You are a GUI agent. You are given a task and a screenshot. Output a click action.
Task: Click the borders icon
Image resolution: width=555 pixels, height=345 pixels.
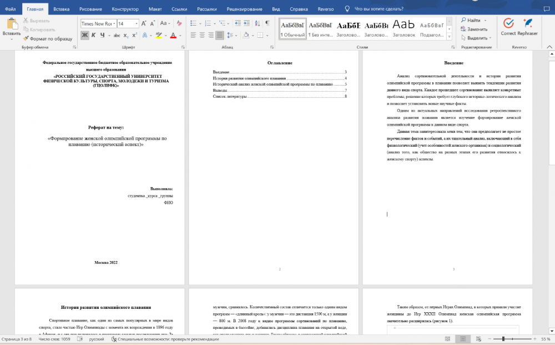tap(260, 35)
